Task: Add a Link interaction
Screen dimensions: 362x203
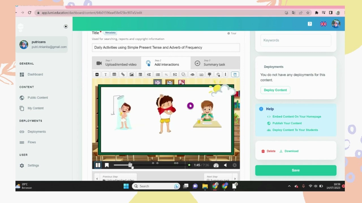Action: [123, 74]
